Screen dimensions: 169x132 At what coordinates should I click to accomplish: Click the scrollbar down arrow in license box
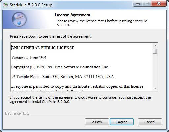pos(155,88)
